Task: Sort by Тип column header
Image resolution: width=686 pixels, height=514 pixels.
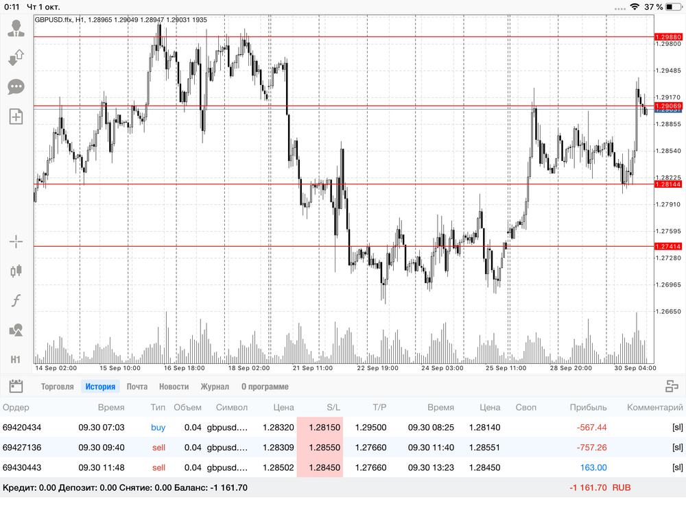Action: point(158,407)
